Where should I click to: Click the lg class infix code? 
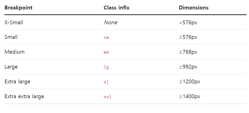pos(106,67)
